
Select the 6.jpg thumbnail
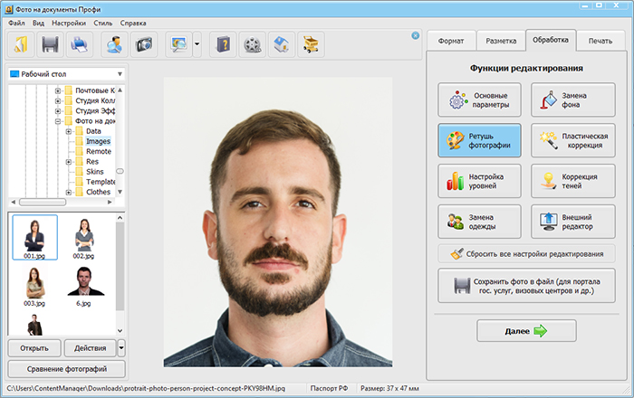click(84, 286)
